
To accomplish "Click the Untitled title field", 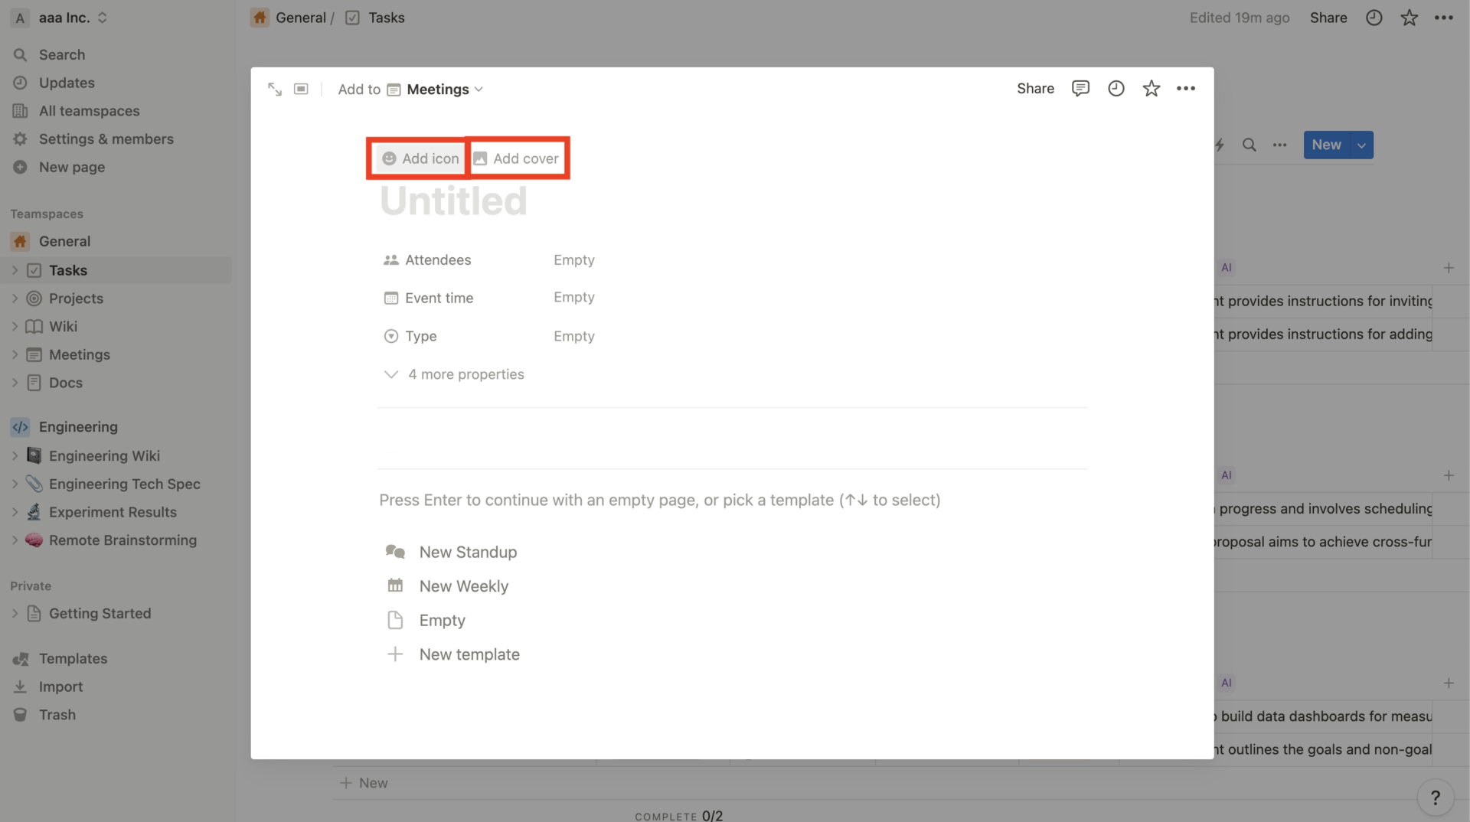I will 453,201.
